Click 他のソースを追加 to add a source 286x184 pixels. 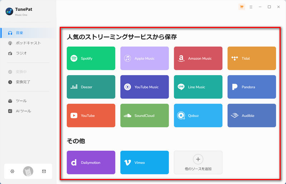coord(198,163)
